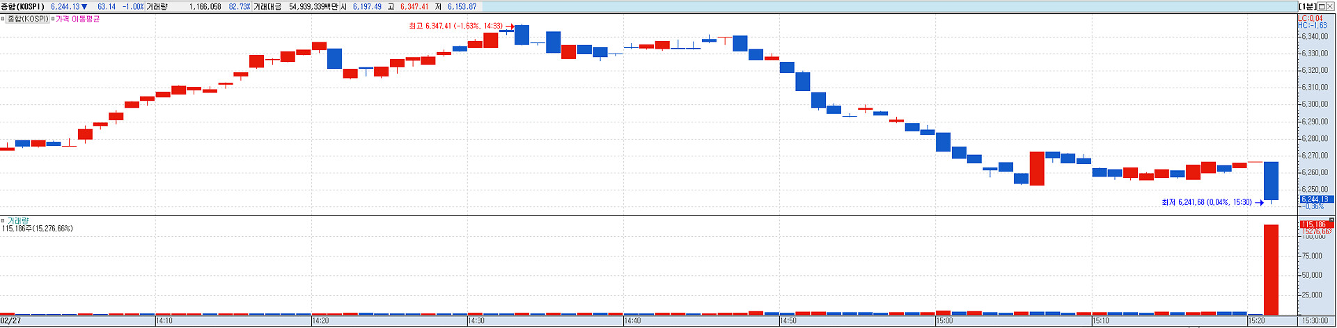The width and height of the screenshot is (1337, 328).
Task: Click the 최저 6,241.68 low-price marker
Action: 1207,202
